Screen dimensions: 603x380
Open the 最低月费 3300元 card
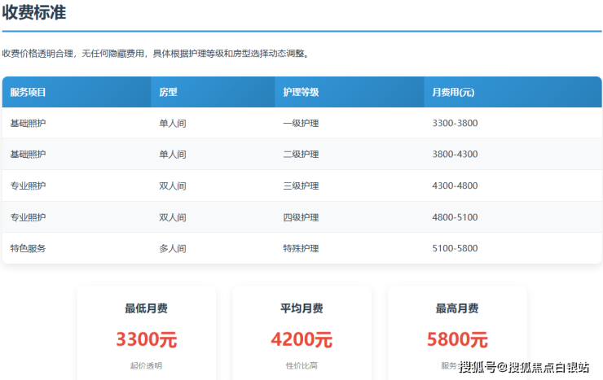[x=146, y=332]
